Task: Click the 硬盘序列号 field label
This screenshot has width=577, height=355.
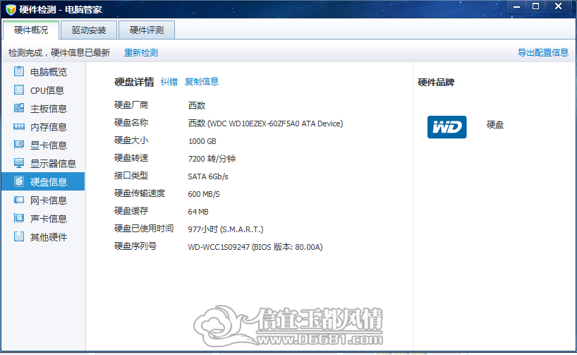Action: pyautogui.click(x=135, y=246)
